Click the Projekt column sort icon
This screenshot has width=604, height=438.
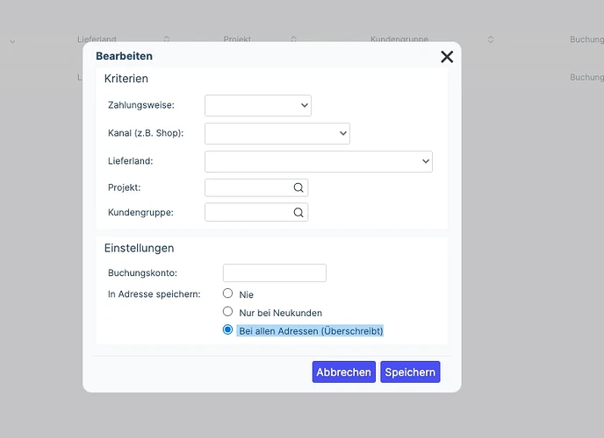click(x=293, y=39)
